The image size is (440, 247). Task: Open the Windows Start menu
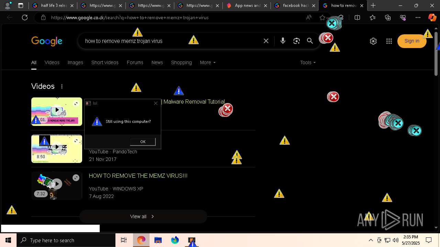pyautogui.click(x=8, y=240)
